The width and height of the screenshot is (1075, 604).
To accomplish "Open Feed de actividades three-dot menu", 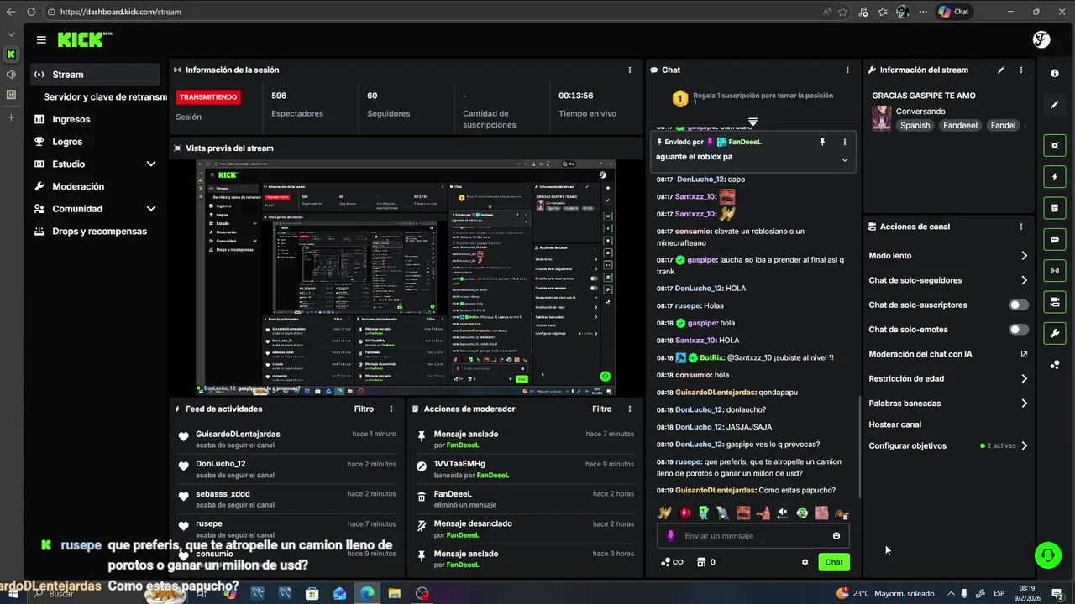I will pos(391,409).
